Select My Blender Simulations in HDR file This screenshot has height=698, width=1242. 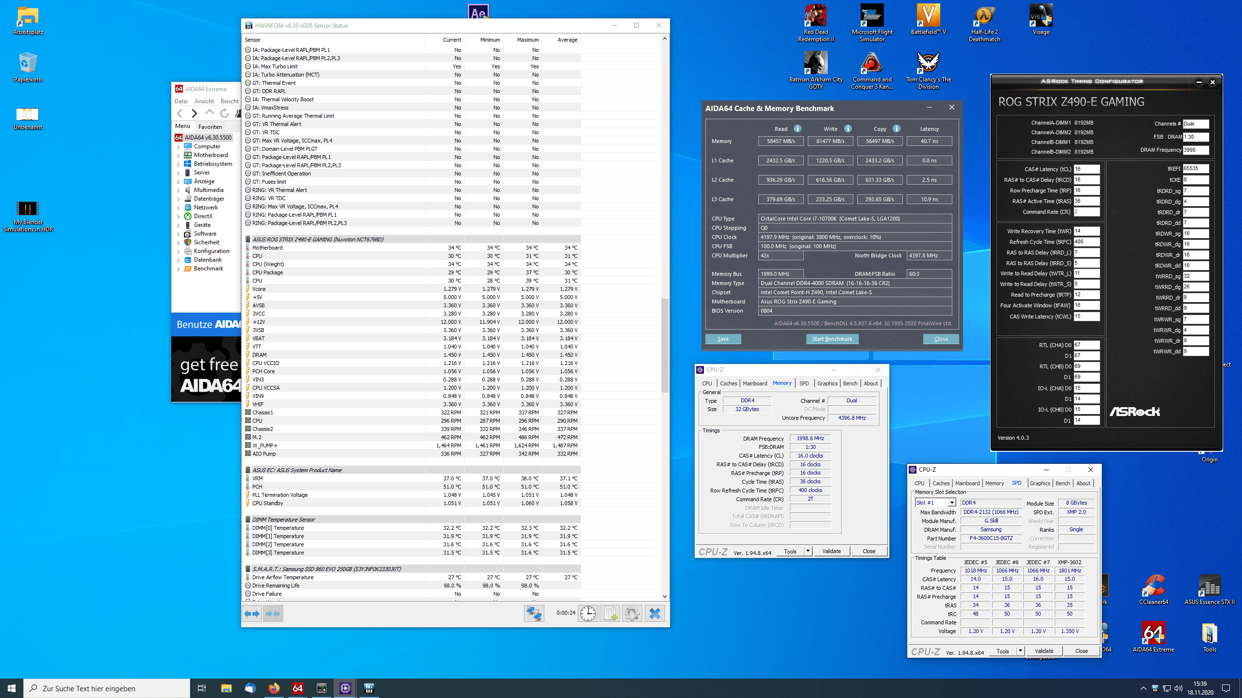[x=28, y=216]
